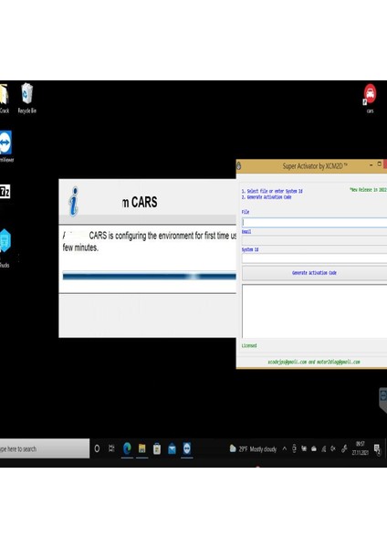Click the gmail contact addresses footer text
Image resolution: width=387 pixels, height=548 pixels.
(x=314, y=362)
